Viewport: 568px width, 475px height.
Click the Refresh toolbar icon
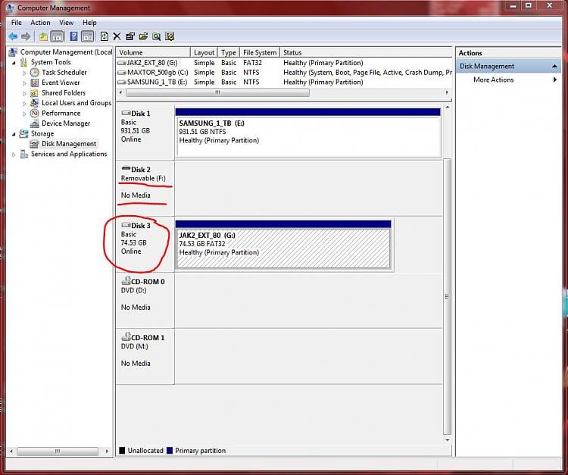click(105, 36)
